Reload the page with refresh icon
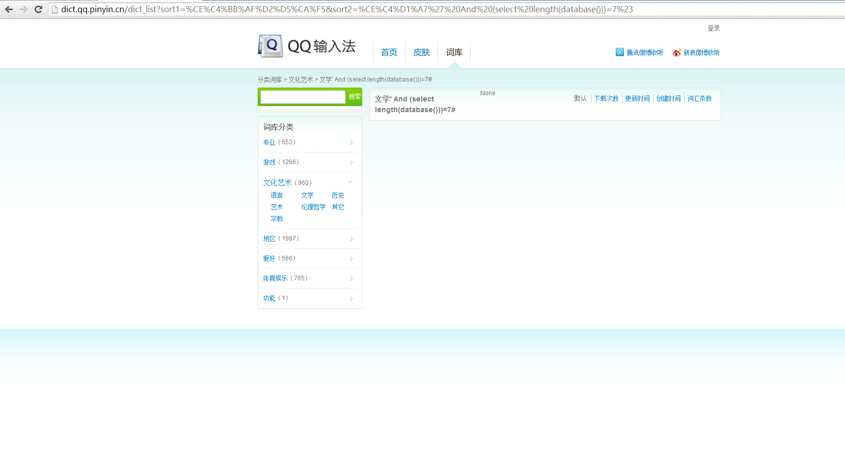Viewport: 845px width, 453px height. click(38, 9)
